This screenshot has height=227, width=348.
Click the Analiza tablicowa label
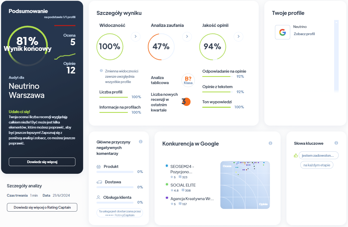point(160,80)
